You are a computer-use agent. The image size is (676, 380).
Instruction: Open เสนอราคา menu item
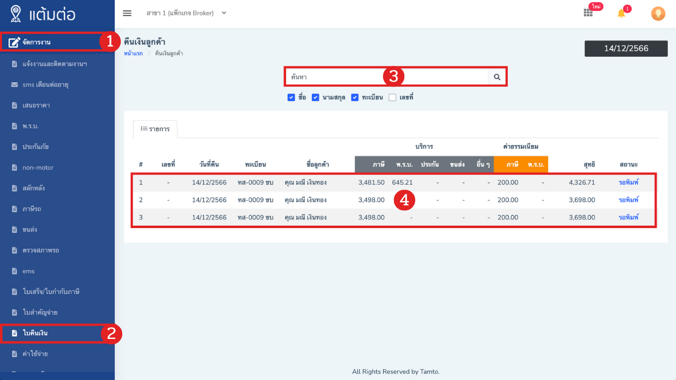[36, 105]
